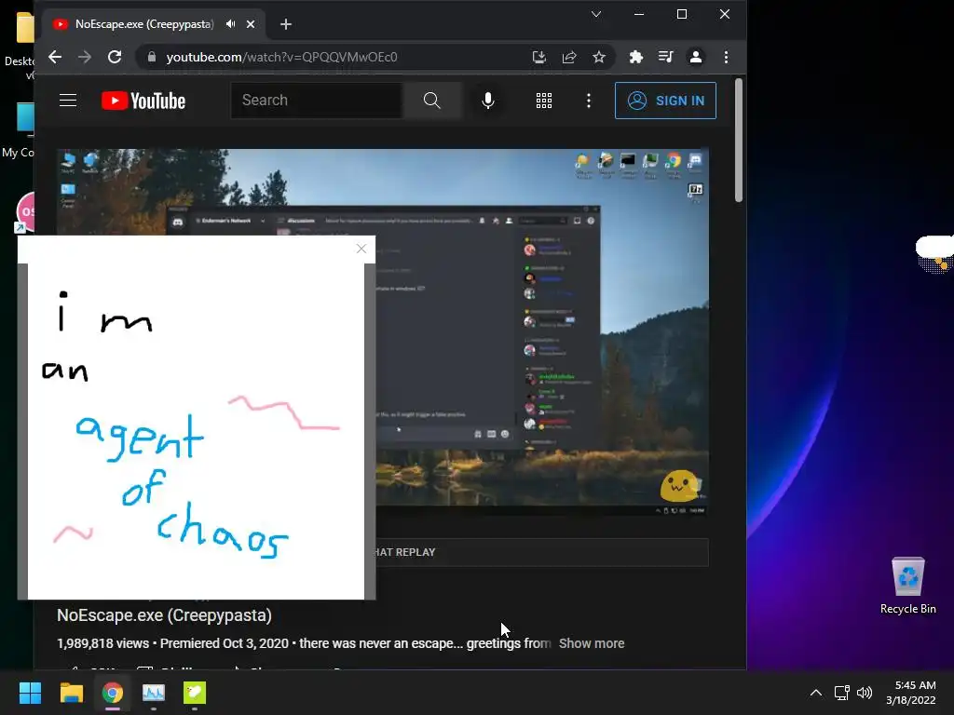The image size is (954, 715).
Task: Click the Chrome taskbar icon
Action: 113,693
